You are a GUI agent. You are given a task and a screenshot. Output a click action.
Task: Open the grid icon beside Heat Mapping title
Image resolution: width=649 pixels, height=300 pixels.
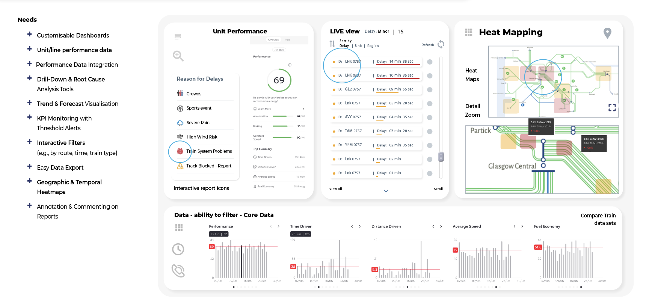tap(468, 32)
